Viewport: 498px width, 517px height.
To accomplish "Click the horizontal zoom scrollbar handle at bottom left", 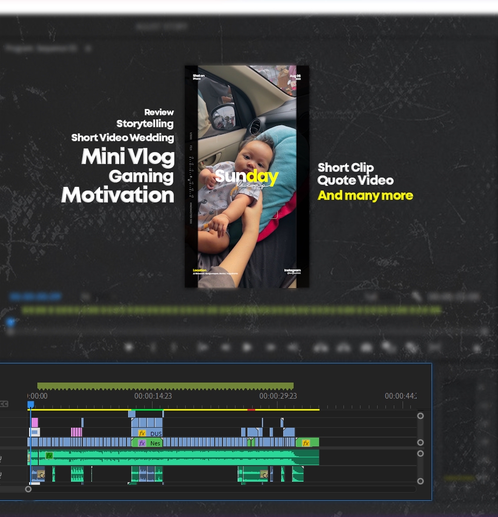I will click(x=29, y=489).
